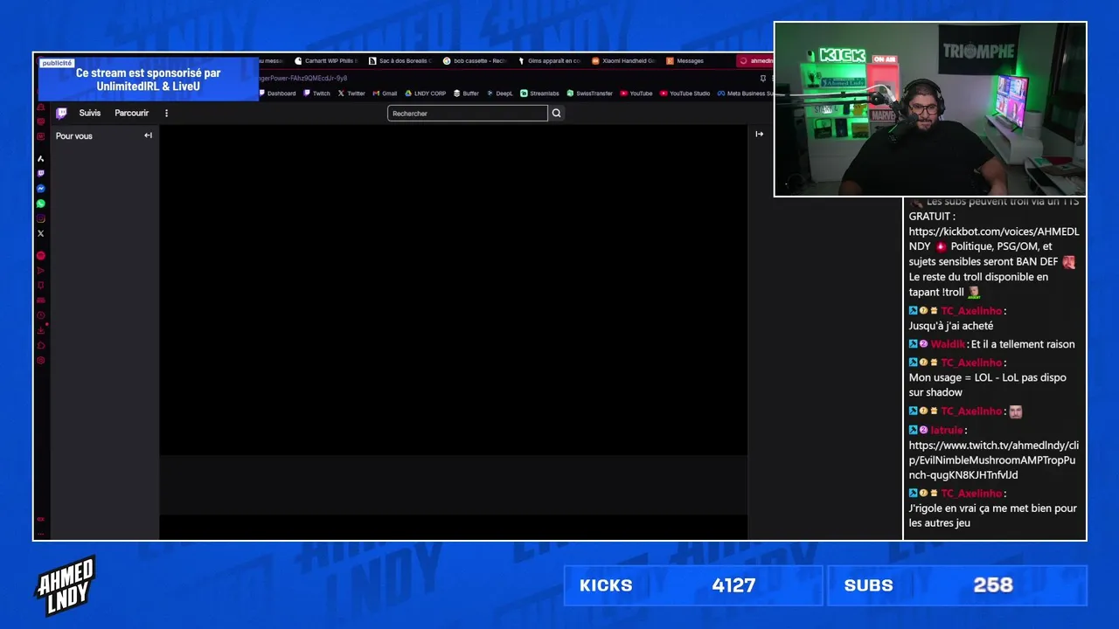Open the Dashboard bookmark
Viewport: 1119px width, 629px height.
277,93
